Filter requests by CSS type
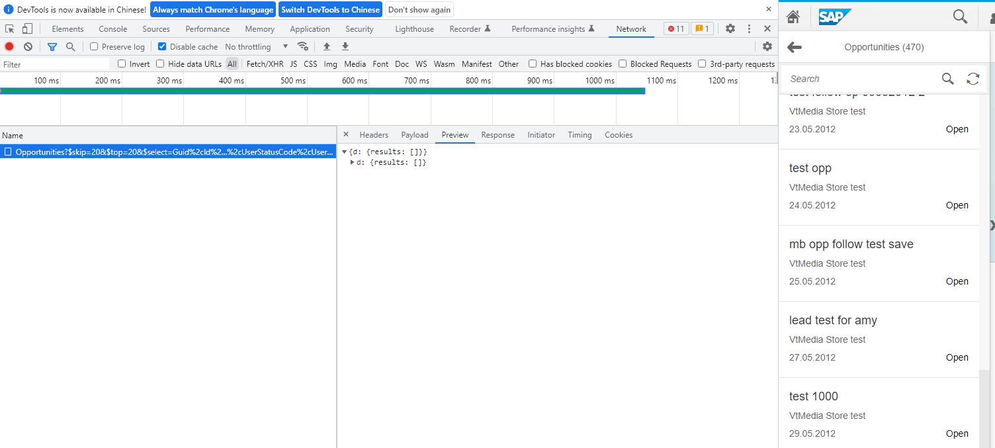This screenshot has width=995, height=448. (310, 64)
